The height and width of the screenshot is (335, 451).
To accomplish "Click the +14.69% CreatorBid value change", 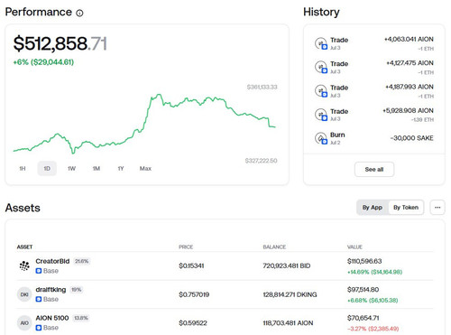I will pyautogui.click(x=374, y=272).
